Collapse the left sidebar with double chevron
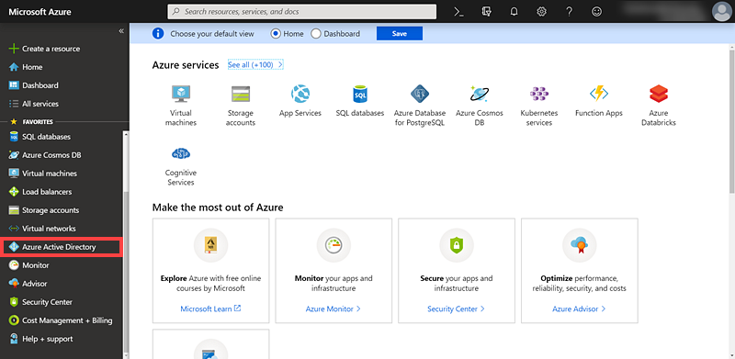Screen dimensions: 735x359 coord(121,31)
